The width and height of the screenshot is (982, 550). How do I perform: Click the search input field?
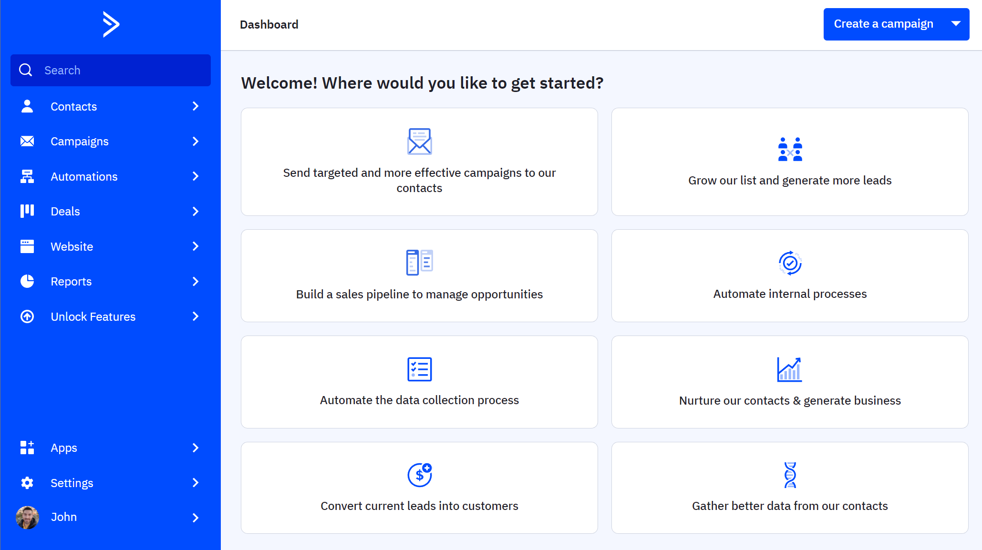pos(110,70)
